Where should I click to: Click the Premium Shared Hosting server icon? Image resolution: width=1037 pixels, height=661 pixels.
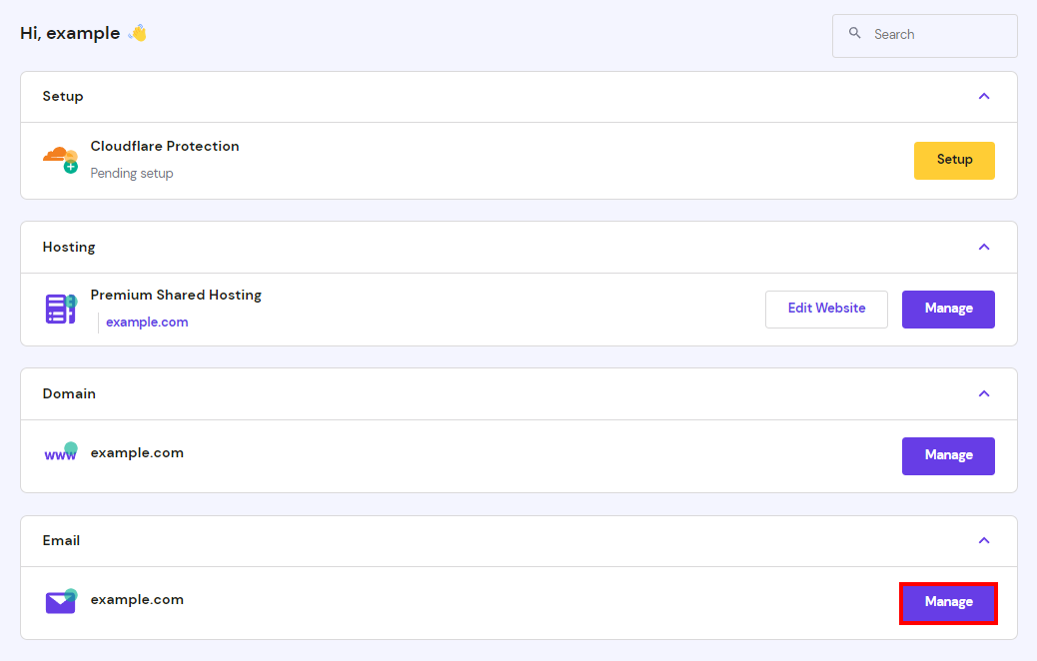coord(61,309)
